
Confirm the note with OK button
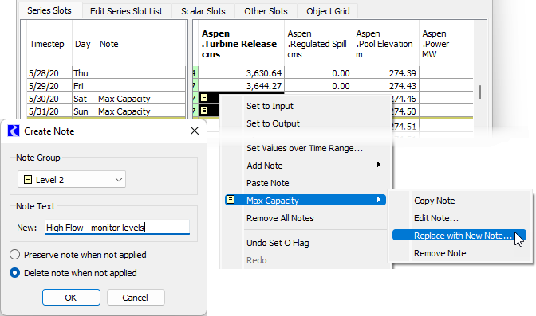[71, 298]
